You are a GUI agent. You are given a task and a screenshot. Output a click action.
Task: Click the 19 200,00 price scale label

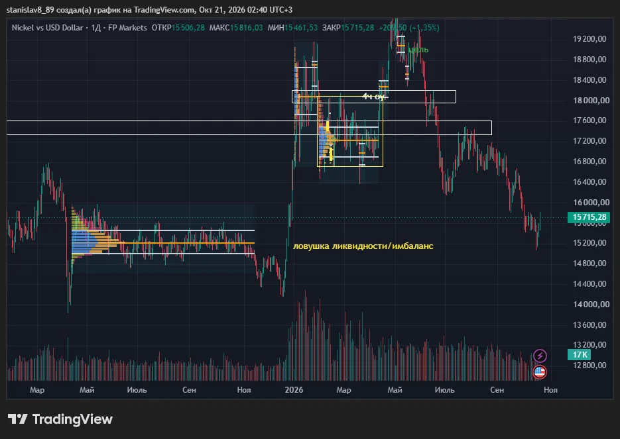589,38
